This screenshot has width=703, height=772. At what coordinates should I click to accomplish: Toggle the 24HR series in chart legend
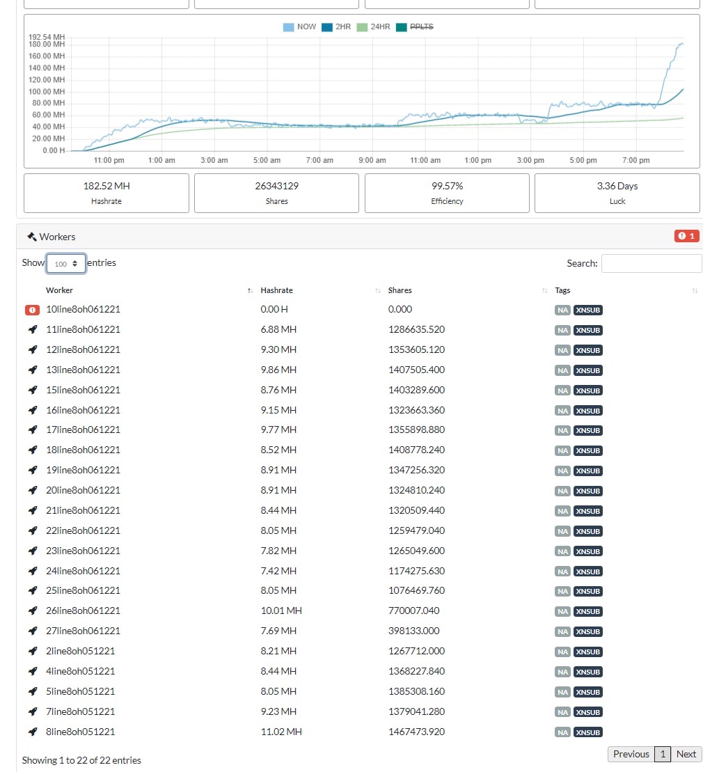[x=373, y=26]
